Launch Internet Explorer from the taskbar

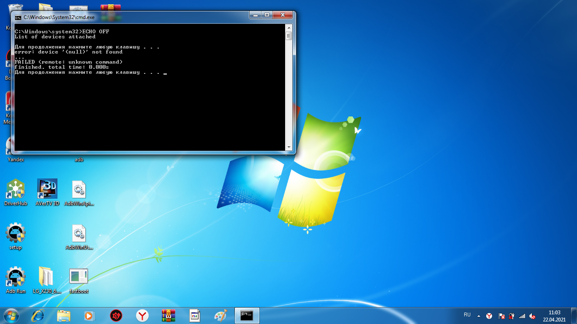38,316
